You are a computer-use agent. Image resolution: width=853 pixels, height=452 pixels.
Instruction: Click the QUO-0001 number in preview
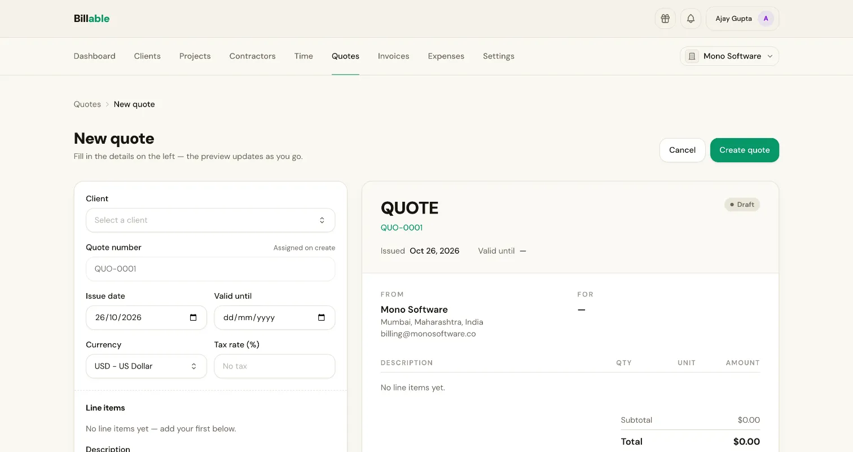(402, 228)
